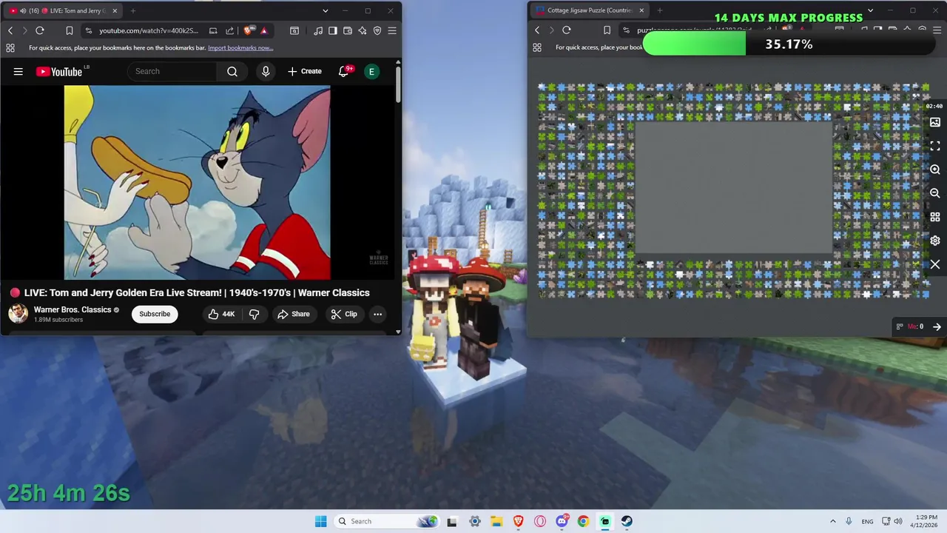Click the Share button under the video
The image size is (947, 533).
[x=293, y=314]
